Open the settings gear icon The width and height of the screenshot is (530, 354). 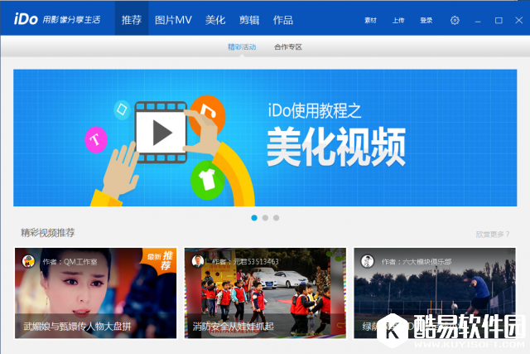(455, 20)
